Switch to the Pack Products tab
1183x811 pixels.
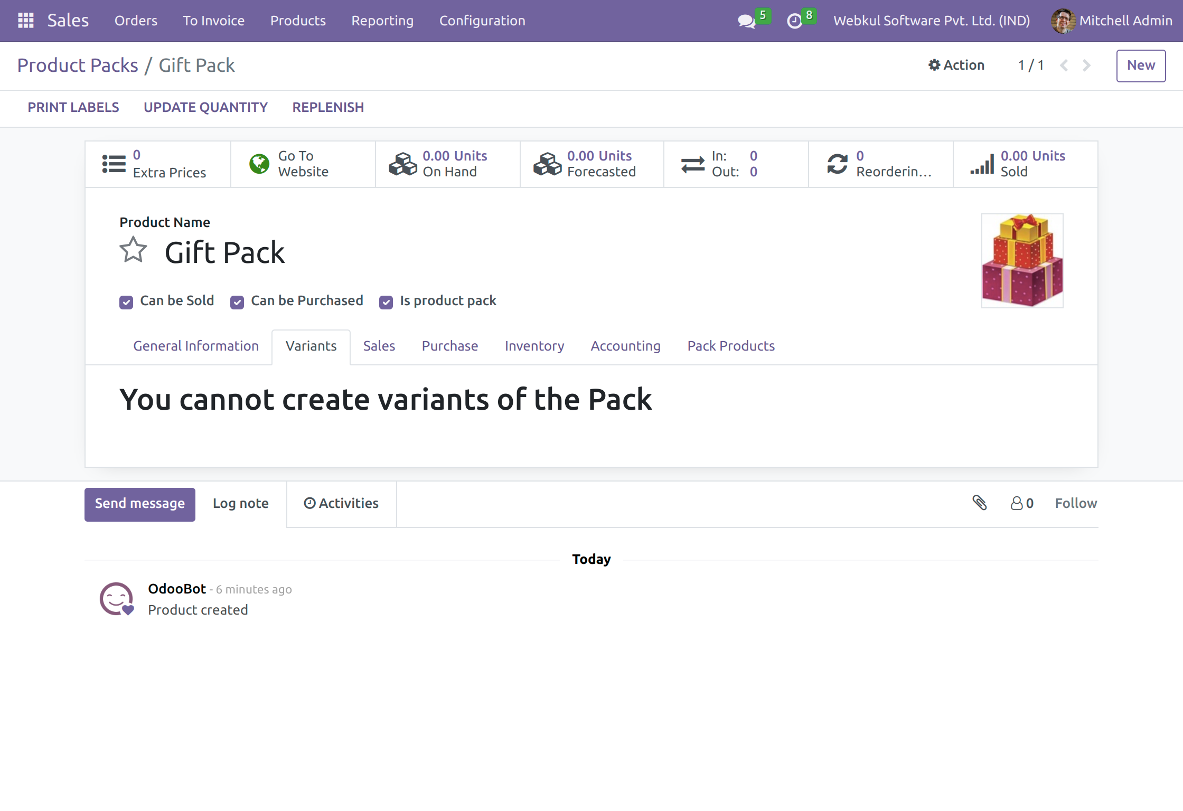tap(731, 346)
